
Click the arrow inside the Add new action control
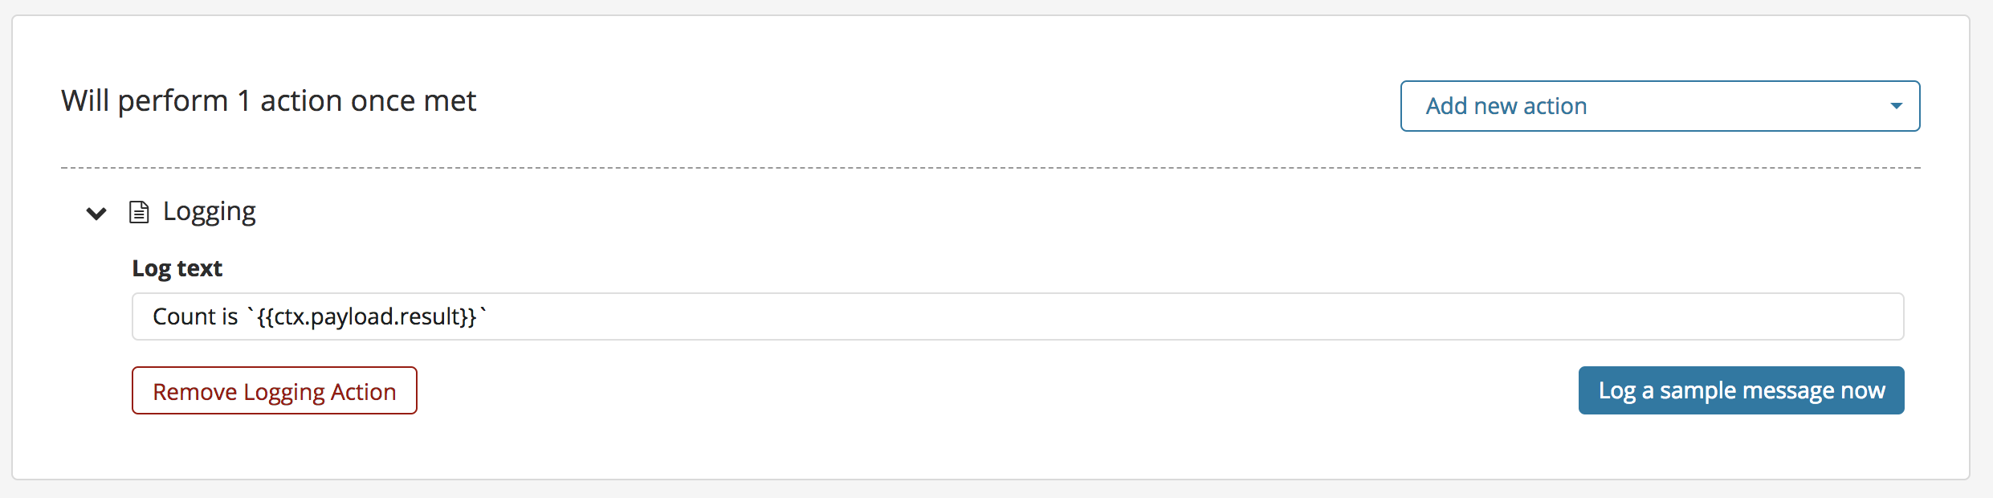[x=1897, y=105]
